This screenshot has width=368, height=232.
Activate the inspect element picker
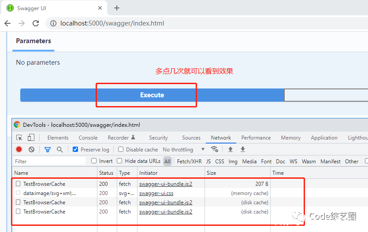[19, 137]
